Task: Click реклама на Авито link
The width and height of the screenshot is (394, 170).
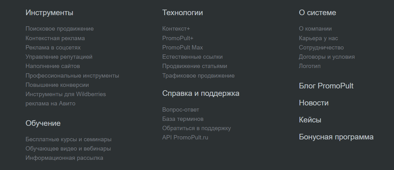Action: pyautogui.click(x=50, y=104)
